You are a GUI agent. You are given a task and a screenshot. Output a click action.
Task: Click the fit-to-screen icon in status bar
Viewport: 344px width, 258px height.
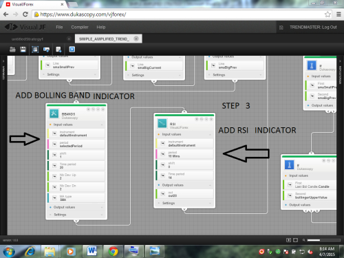point(296,240)
